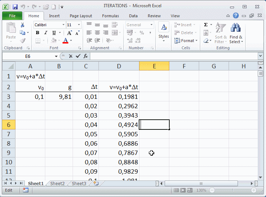Click the Bold formatting button
This screenshot has height=197, width=266.
point(37,33)
